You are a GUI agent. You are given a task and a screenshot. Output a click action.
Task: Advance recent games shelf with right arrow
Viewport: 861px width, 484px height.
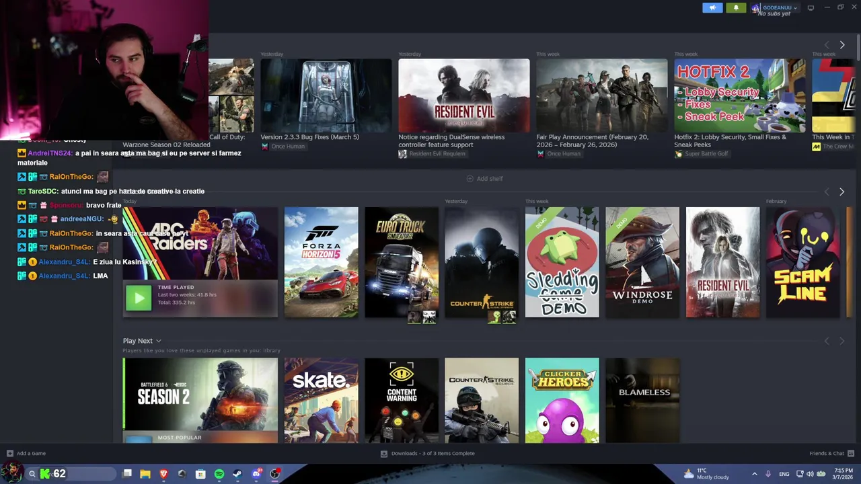pyautogui.click(x=841, y=192)
